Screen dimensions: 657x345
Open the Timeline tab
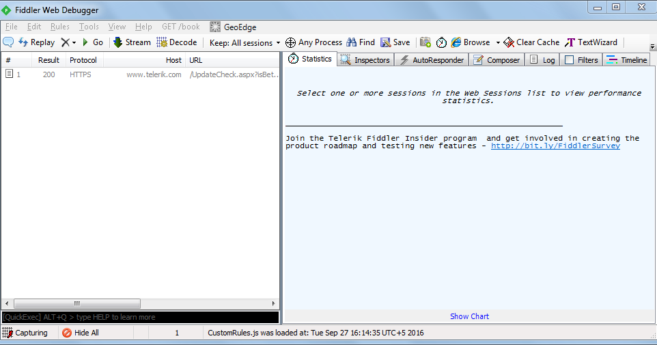click(x=627, y=60)
